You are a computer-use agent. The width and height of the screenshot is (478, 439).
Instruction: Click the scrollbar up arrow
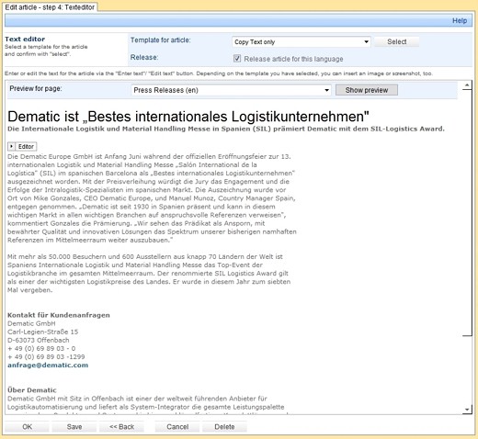point(467,85)
